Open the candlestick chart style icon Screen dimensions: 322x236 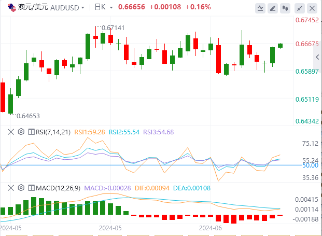tap(285, 8)
